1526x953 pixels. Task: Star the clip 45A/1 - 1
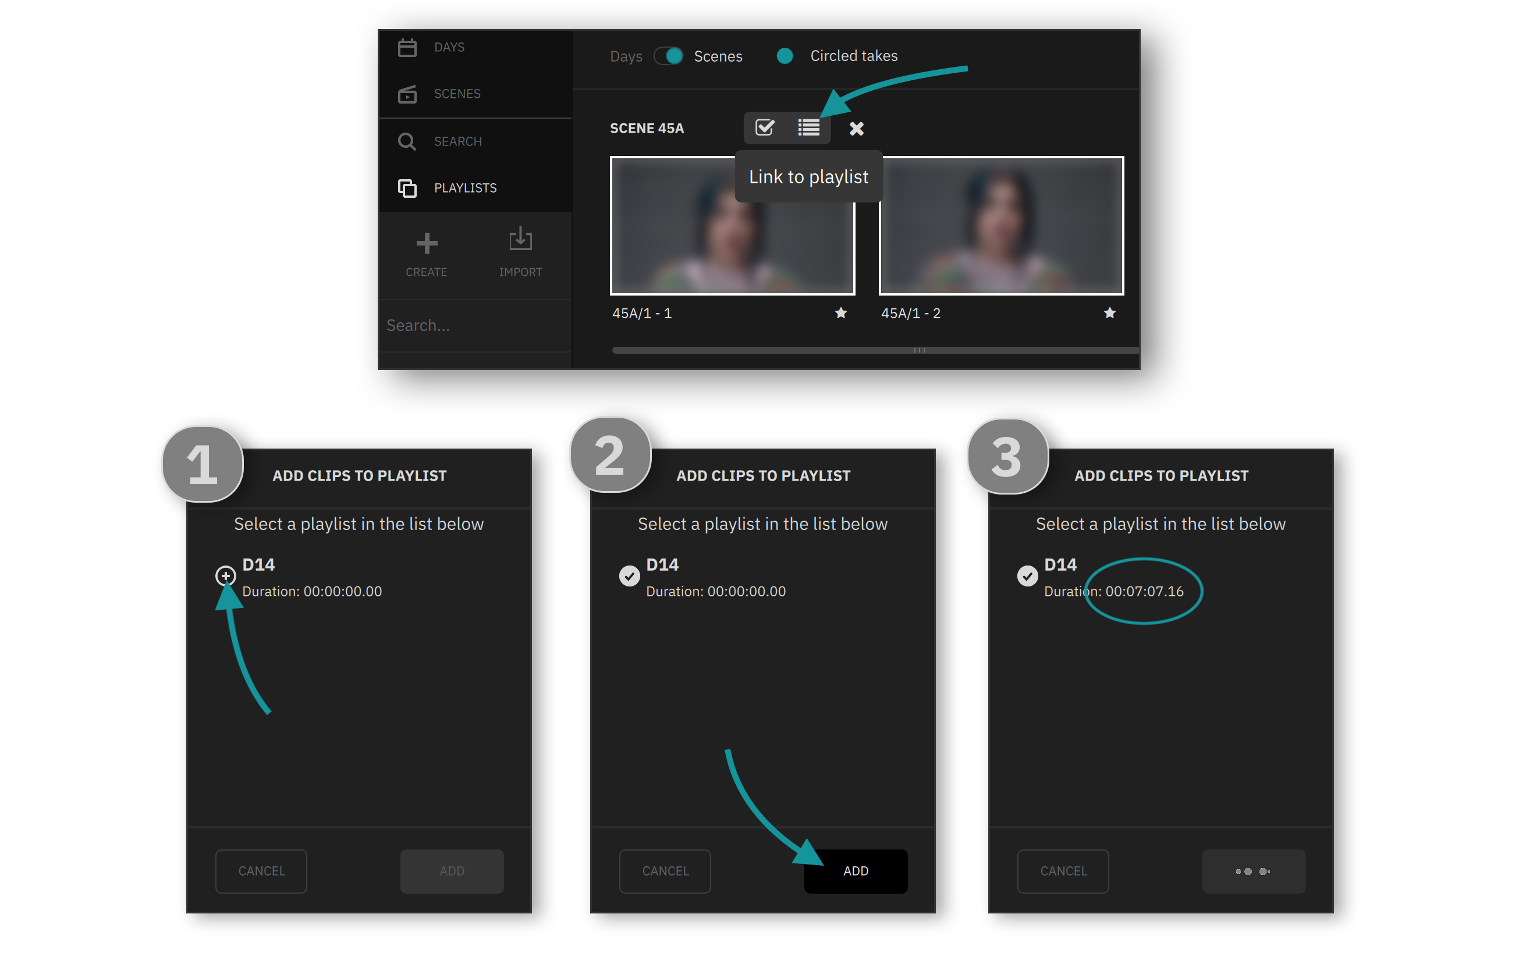click(x=840, y=313)
